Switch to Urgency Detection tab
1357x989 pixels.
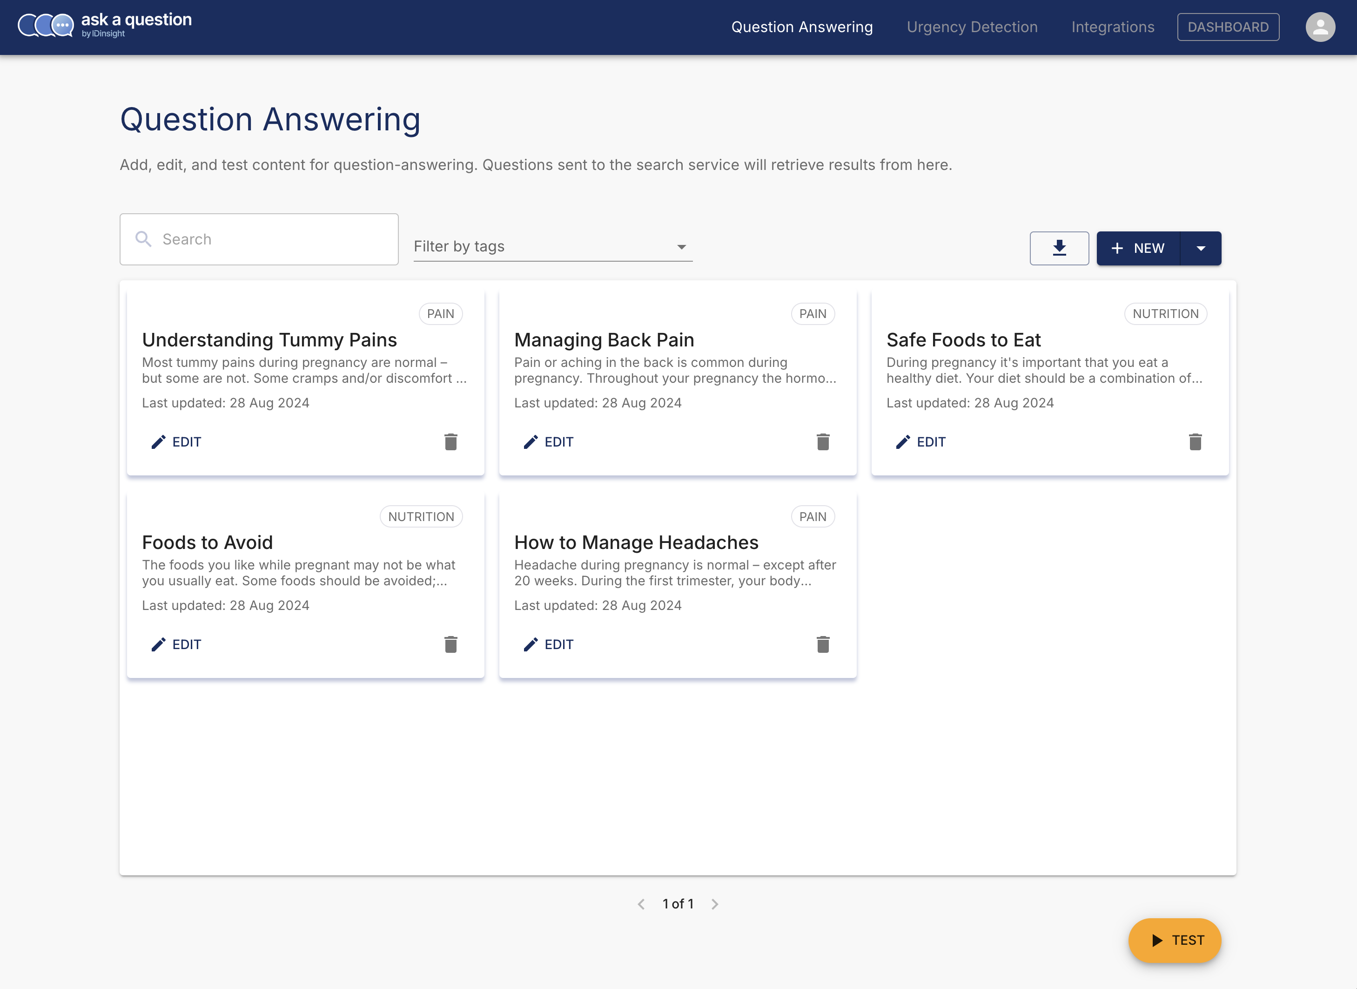[972, 27]
